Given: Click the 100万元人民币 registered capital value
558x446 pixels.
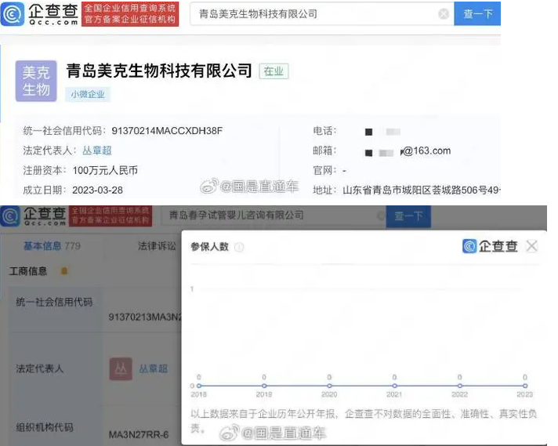Looking at the screenshot, I should pos(105,171).
